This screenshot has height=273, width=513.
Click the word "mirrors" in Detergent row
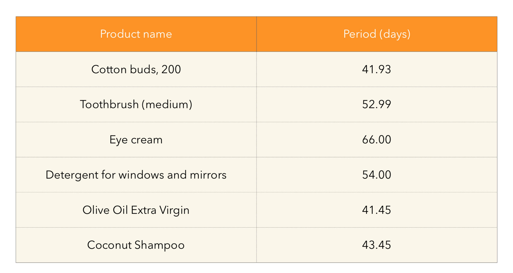point(208,175)
